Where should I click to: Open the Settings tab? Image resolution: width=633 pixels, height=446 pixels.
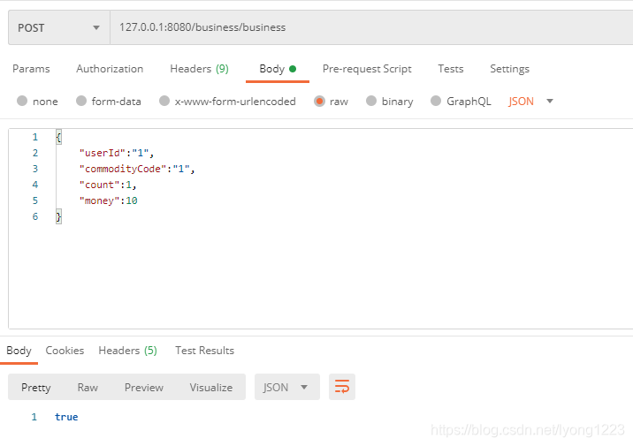(x=509, y=69)
